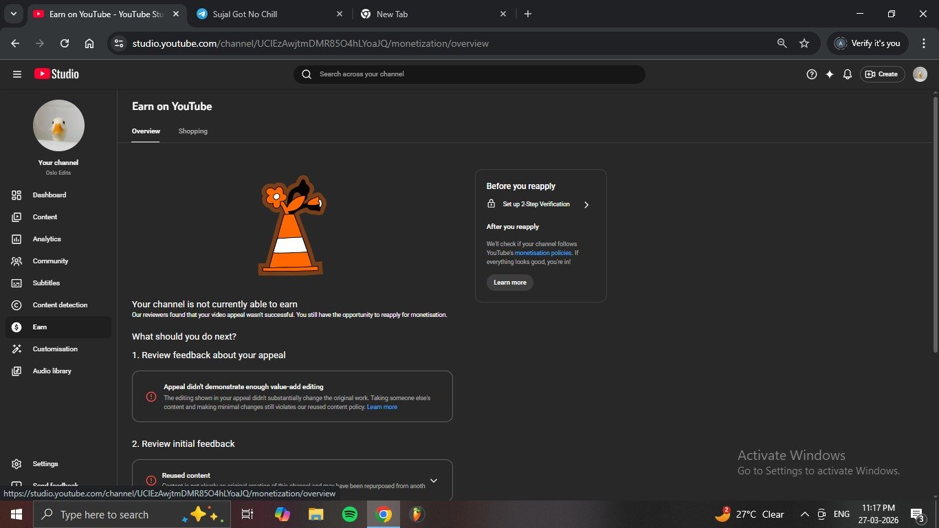Open the hamburger menu beside Studio logo
Image resolution: width=939 pixels, height=528 pixels.
[17, 74]
